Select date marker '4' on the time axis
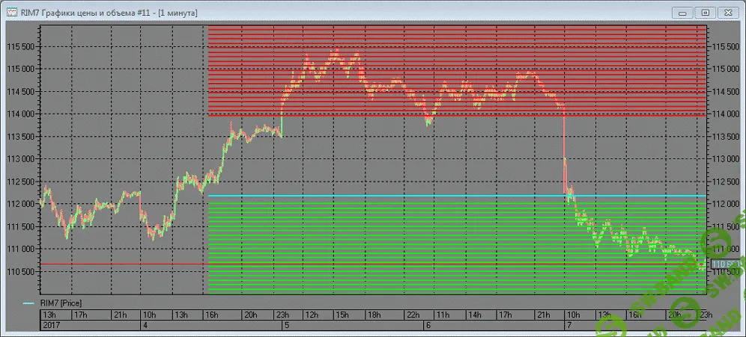This screenshot has width=746, height=337. 145,326
